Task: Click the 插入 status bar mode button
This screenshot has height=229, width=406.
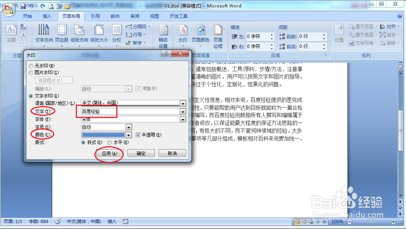Action: 112,222
